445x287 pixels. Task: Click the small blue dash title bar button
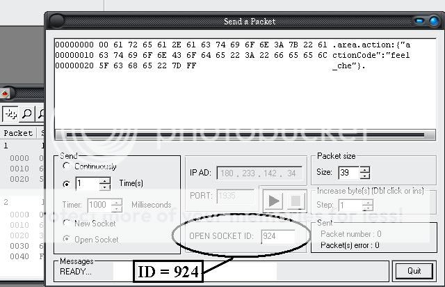pos(419,21)
